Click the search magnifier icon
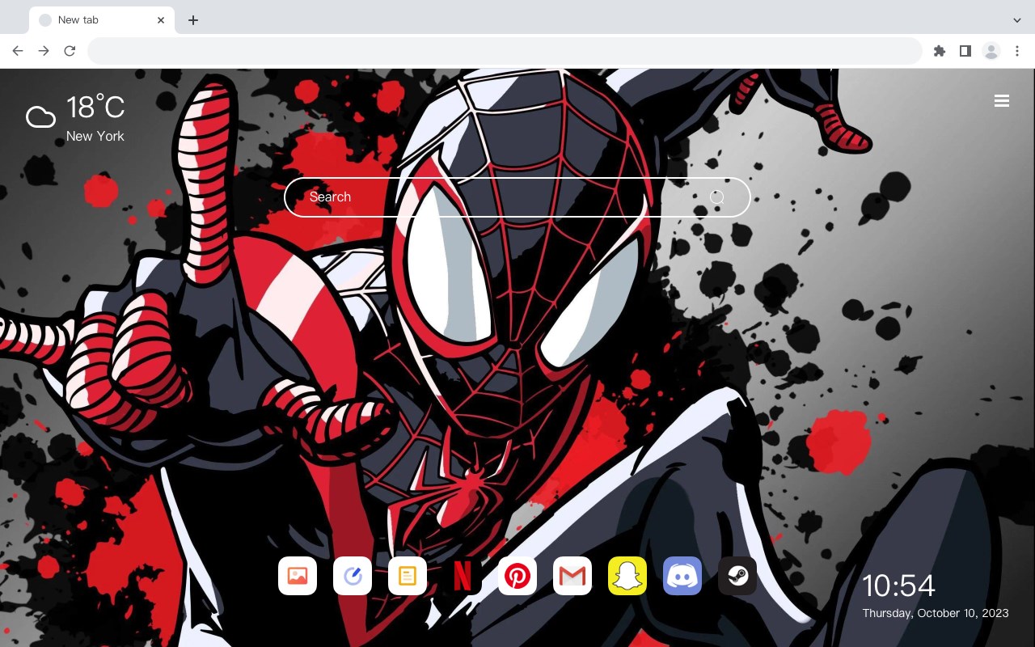 click(x=717, y=197)
